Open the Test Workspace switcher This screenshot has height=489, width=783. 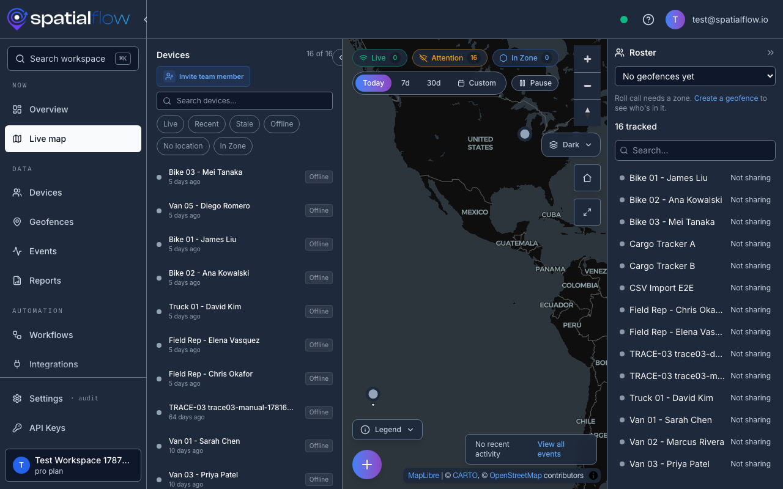[73, 465]
